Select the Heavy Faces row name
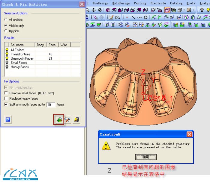 click(x=20, y=67)
